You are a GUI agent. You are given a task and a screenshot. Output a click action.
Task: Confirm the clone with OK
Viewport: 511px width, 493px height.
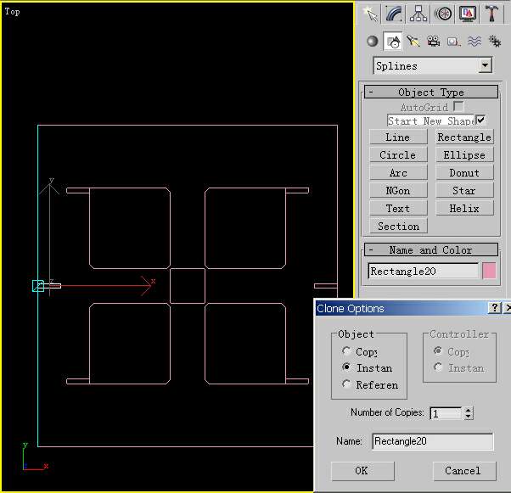(x=362, y=471)
